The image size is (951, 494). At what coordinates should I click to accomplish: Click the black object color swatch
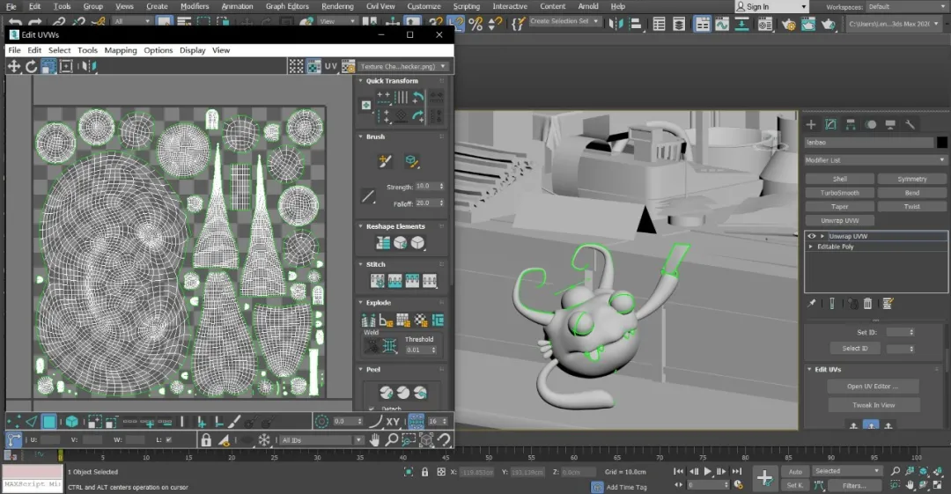pyautogui.click(x=941, y=142)
